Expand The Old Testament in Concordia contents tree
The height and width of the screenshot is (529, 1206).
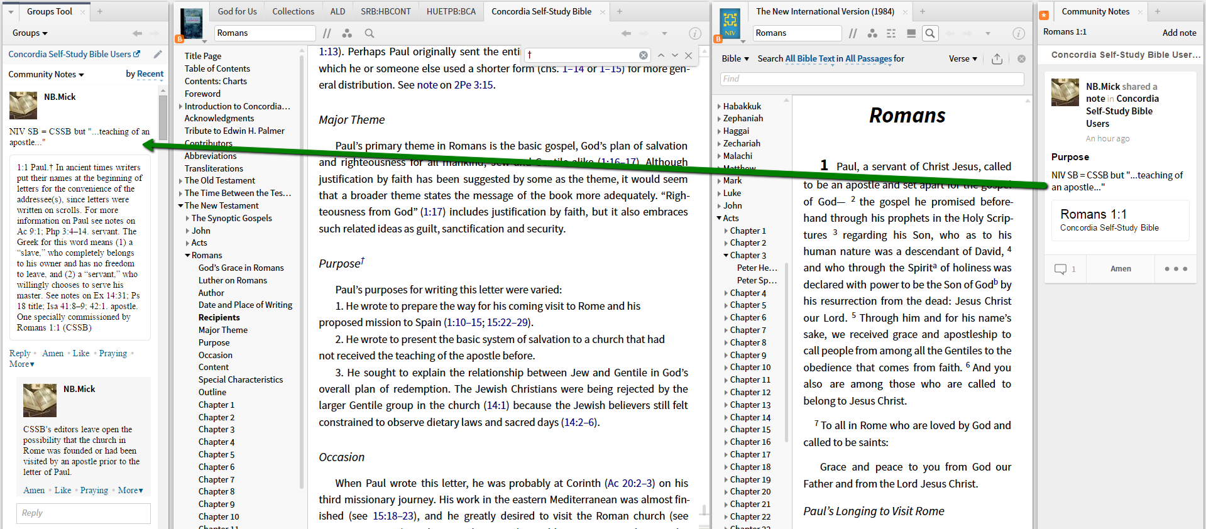click(180, 181)
